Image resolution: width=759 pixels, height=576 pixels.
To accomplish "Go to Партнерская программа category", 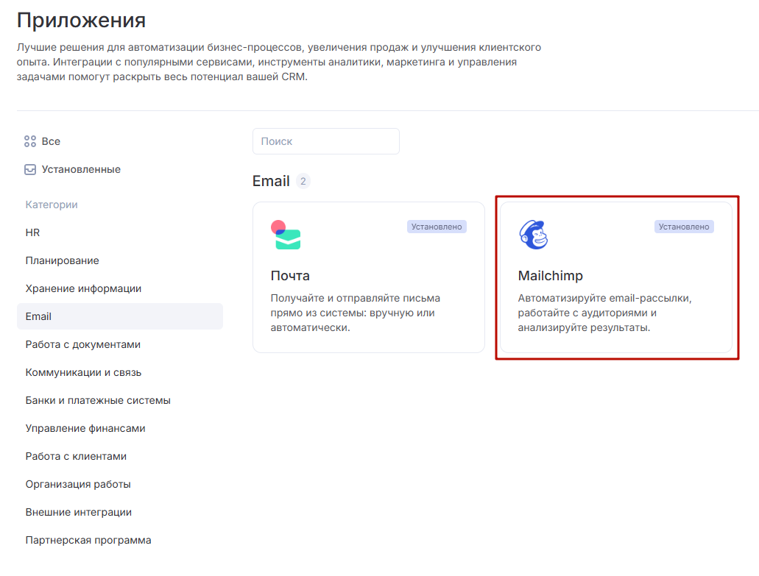I will coord(119,540).
